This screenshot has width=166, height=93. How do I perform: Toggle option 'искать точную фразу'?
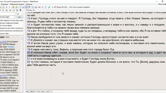[6, 26]
